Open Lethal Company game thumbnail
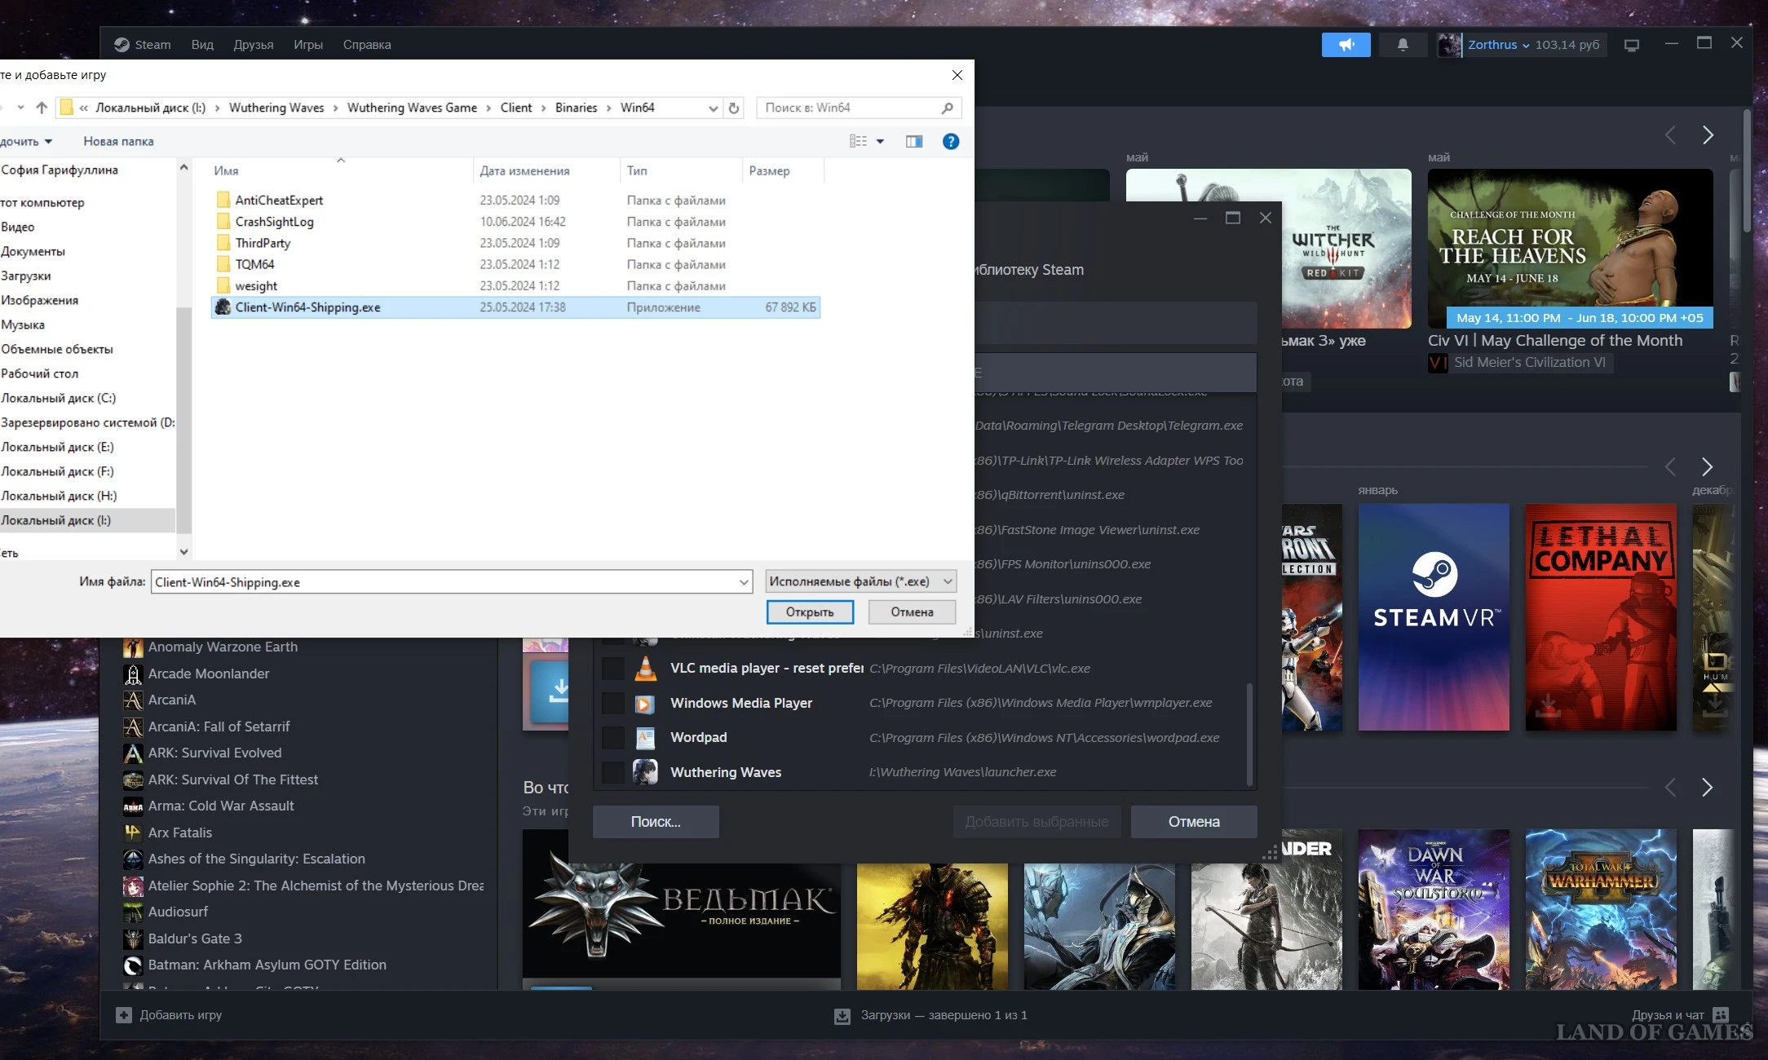This screenshot has height=1060, width=1768. [1601, 617]
